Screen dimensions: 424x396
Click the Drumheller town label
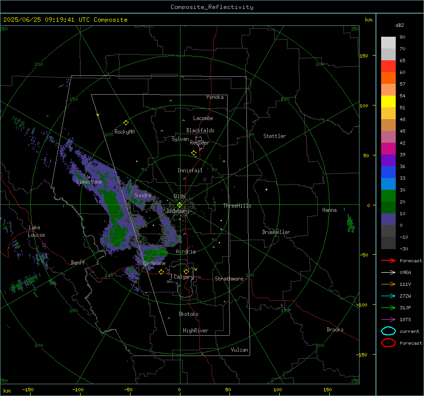coord(276,232)
